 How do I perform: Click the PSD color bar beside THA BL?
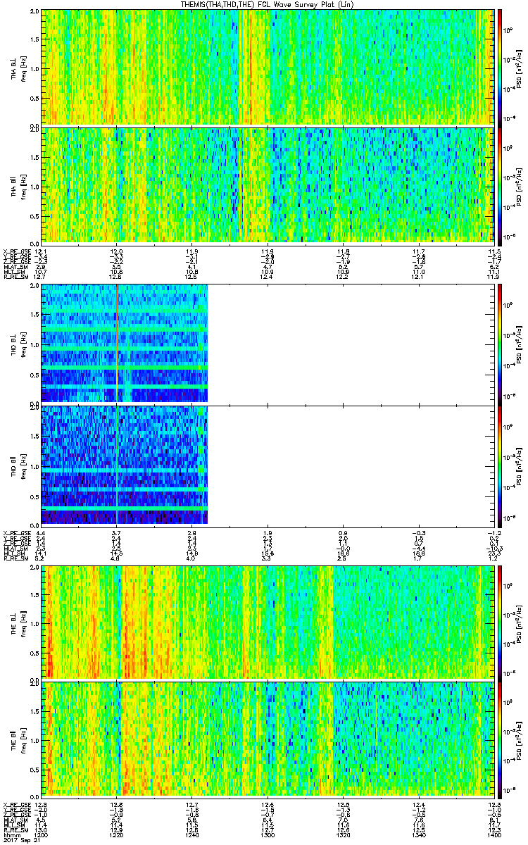[500, 67]
